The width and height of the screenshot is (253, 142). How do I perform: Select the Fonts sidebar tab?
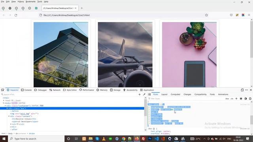(212, 94)
